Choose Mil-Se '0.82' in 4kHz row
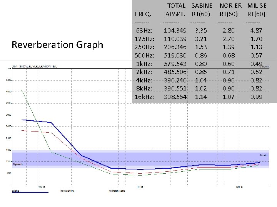 (256, 80)
